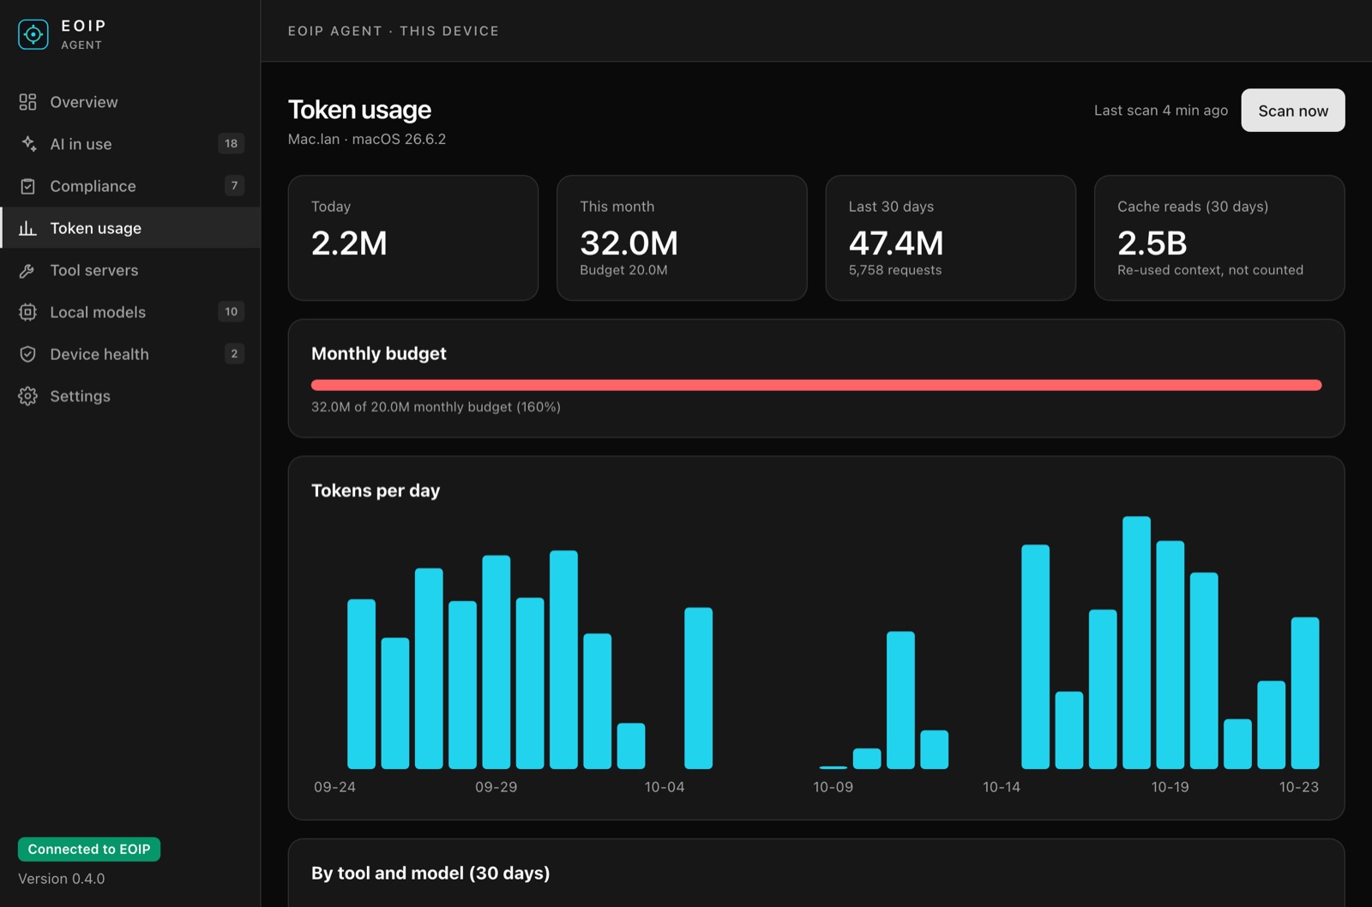This screenshot has height=907, width=1372.
Task: Click the red monthly budget progress bar
Action: point(816,385)
